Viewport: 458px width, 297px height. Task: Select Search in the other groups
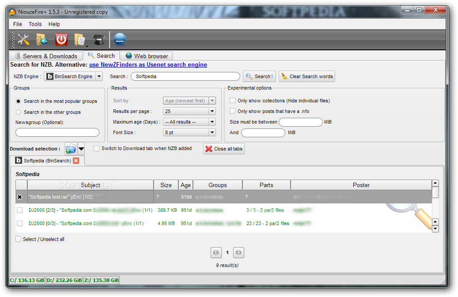[x=19, y=113]
